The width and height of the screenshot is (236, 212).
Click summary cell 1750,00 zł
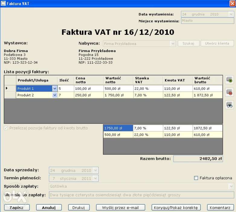coord(118,128)
